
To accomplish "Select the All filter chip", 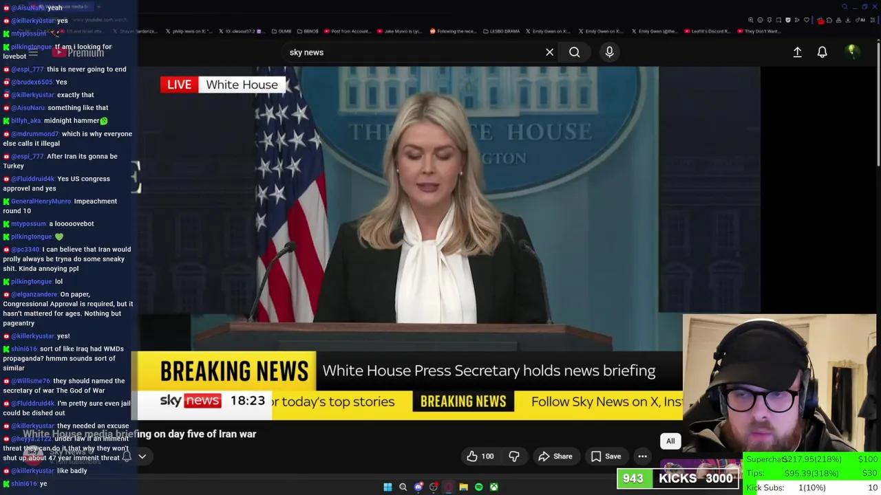I will click(x=670, y=441).
